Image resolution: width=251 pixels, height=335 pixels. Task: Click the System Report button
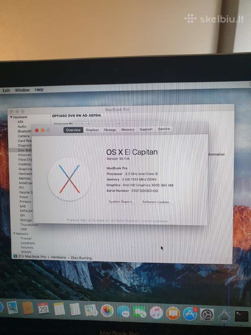click(121, 202)
